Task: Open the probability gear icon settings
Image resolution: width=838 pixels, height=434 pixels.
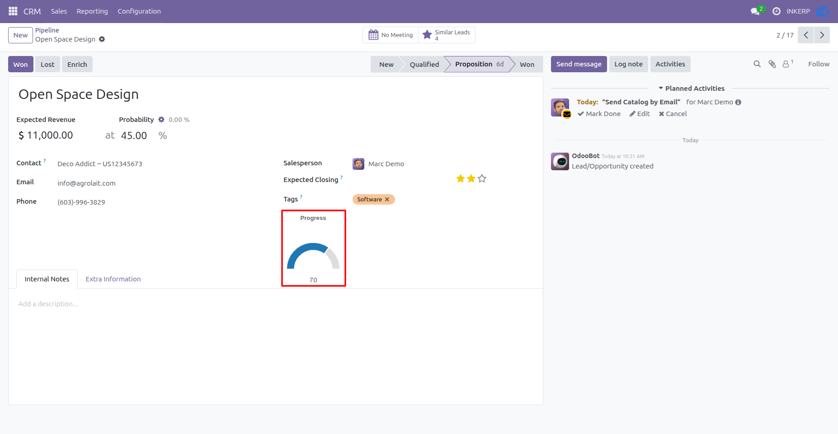Action: click(161, 120)
